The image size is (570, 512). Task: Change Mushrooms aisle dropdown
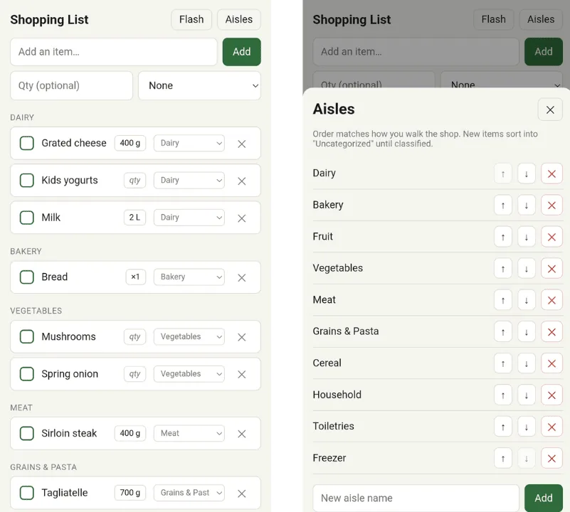coord(189,336)
